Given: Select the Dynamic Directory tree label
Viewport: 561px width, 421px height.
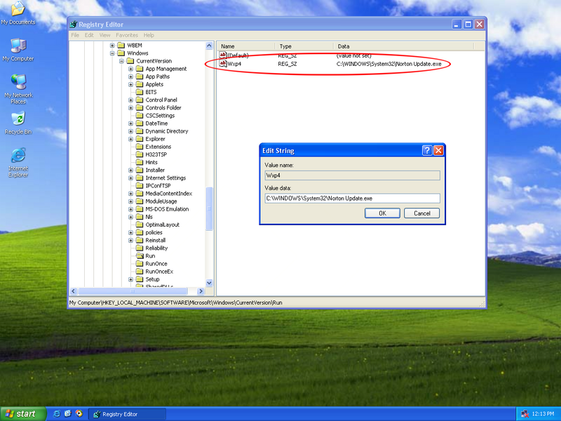Looking at the screenshot, I should [167, 131].
